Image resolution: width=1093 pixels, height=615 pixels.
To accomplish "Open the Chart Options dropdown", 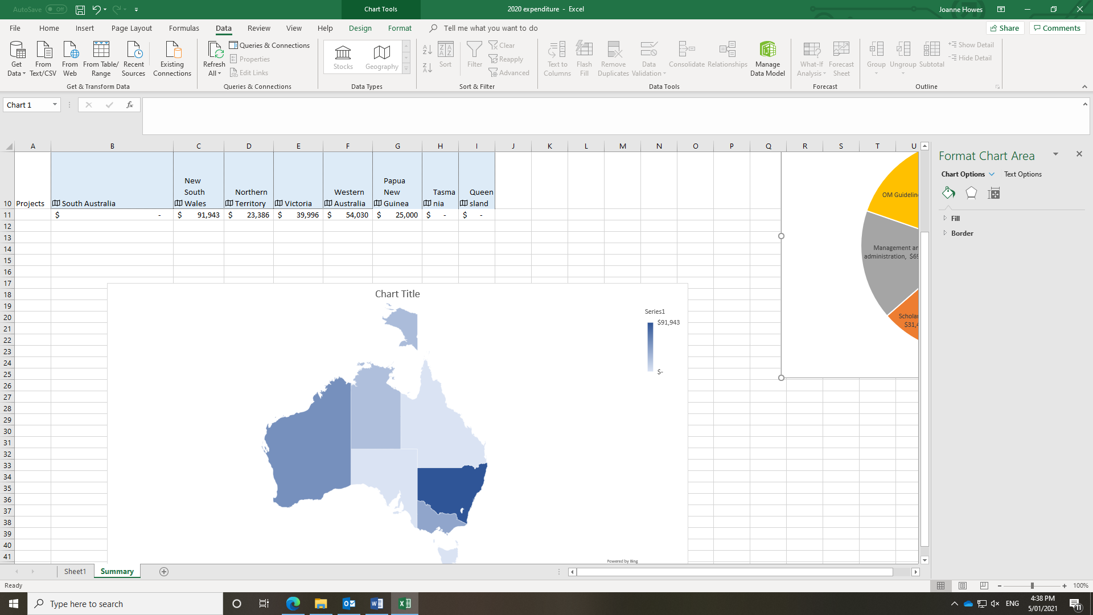I will pos(967,174).
